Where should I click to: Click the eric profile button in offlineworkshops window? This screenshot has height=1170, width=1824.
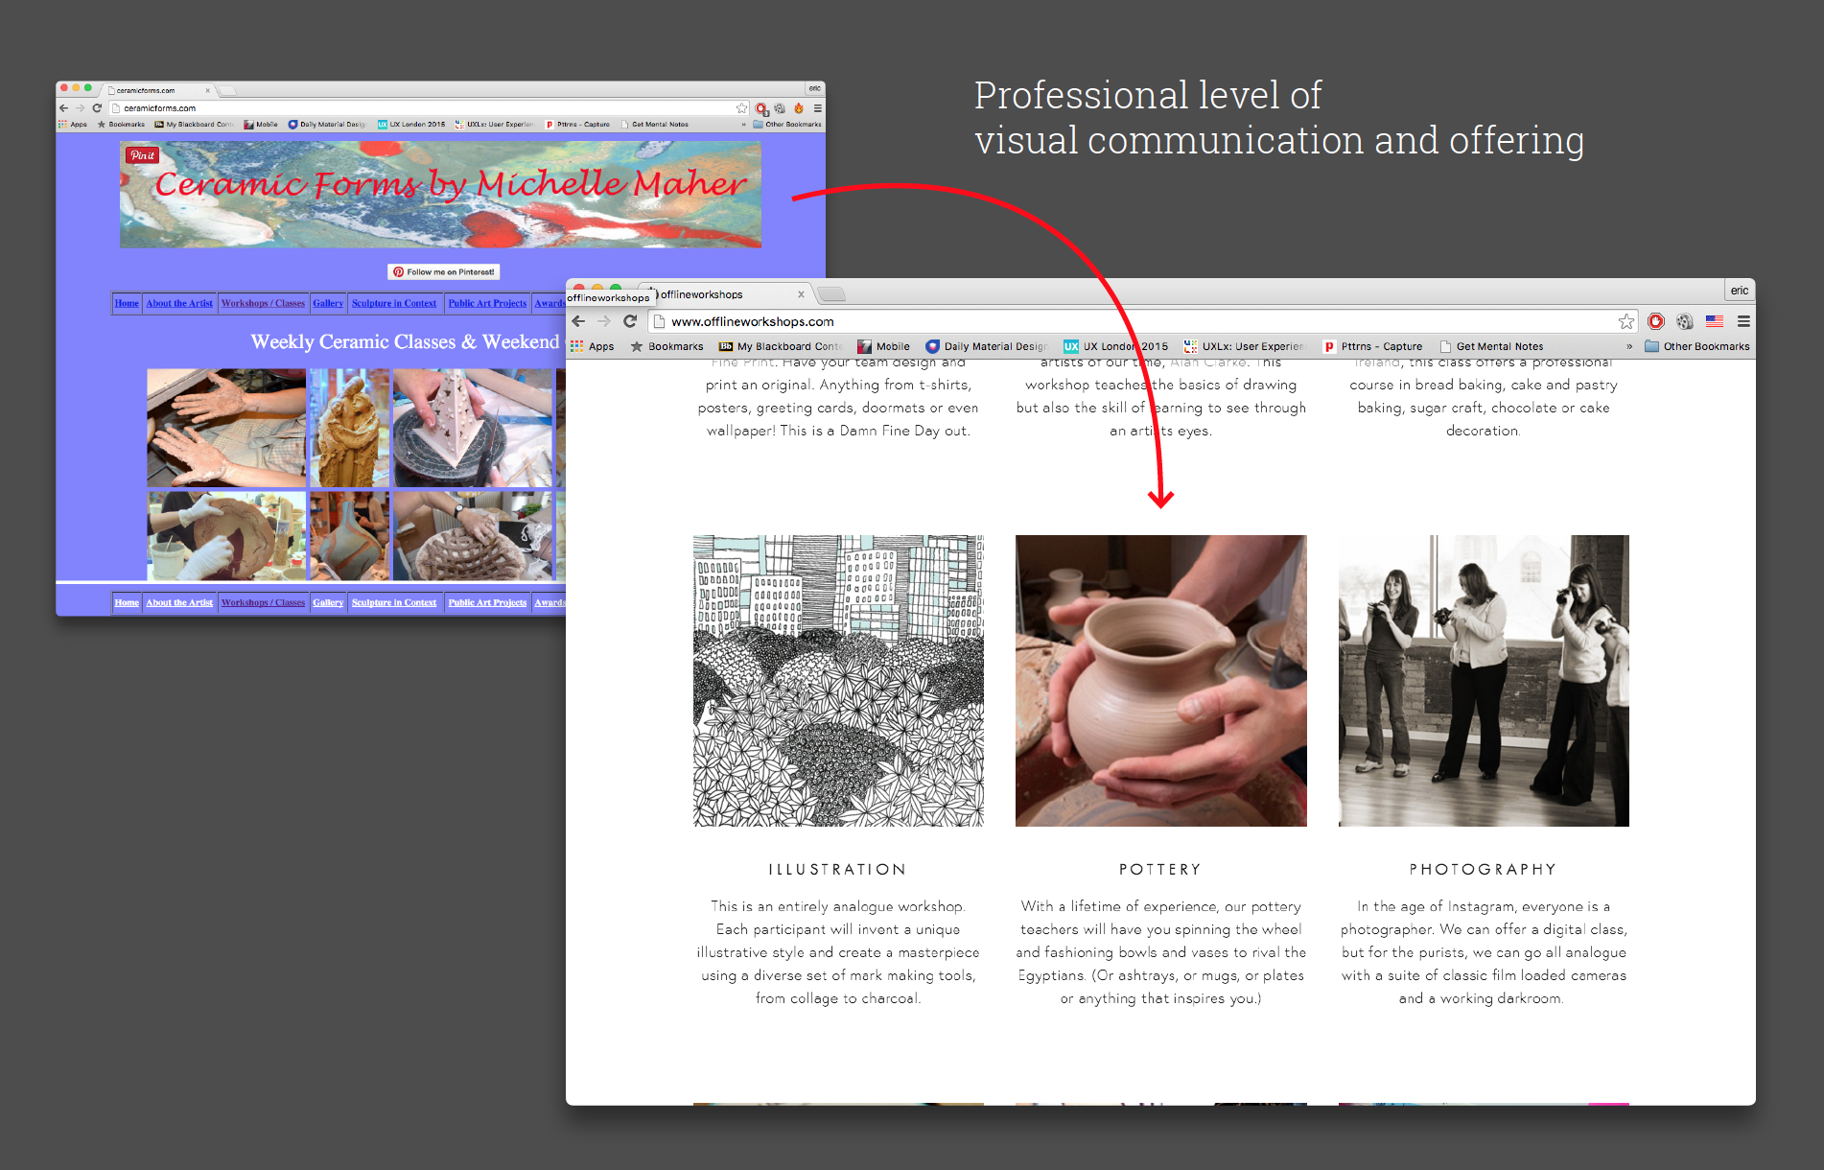coord(1740,291)
